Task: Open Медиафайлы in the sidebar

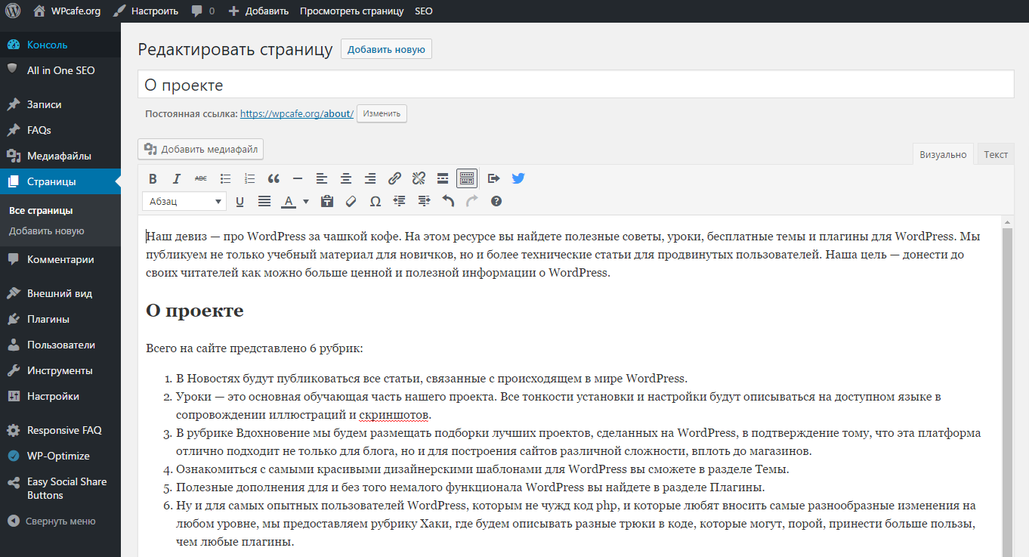Action: (60, 156)
